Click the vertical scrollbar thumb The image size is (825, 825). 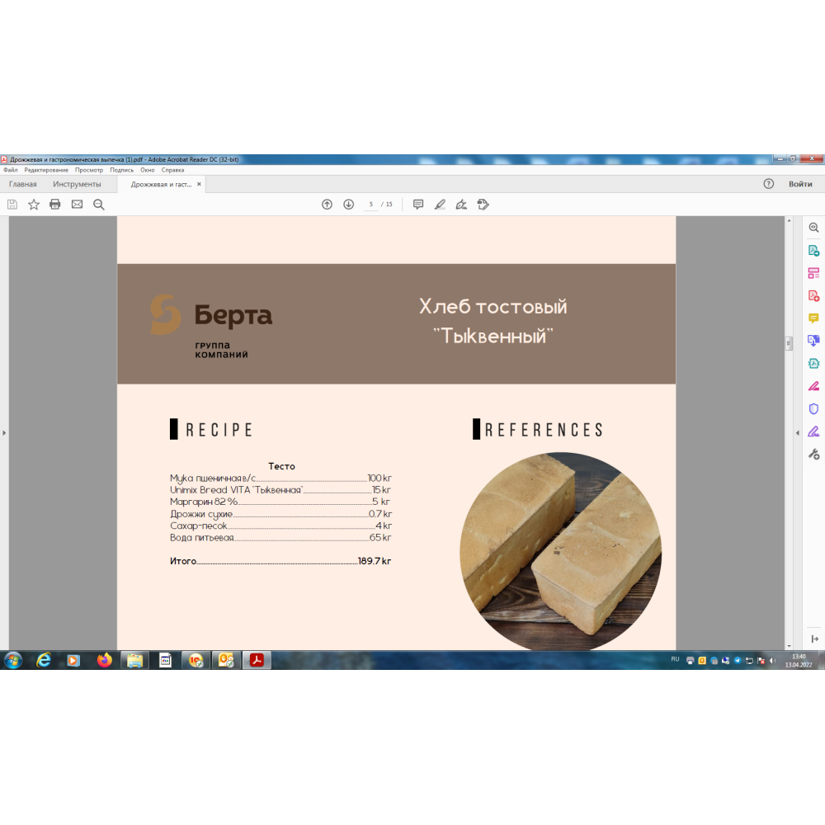789,343
